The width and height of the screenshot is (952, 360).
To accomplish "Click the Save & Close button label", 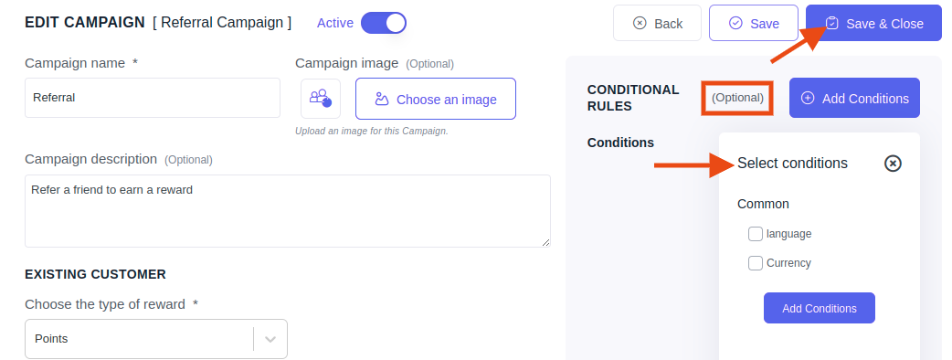I will point(884,24).
